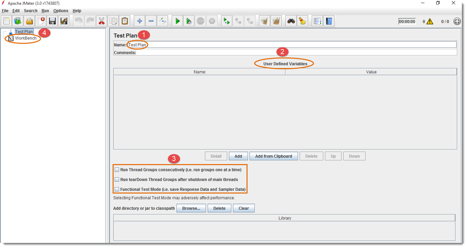Screen dimensions: 467x248
Task: Click Browse to add classpath jar
Action: 191,208
